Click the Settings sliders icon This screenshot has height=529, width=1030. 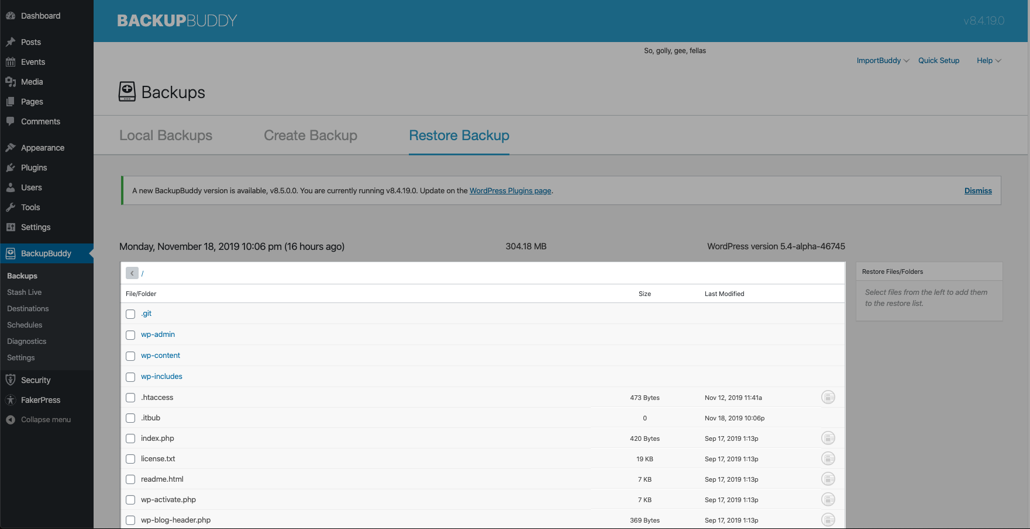coord(11,227)
